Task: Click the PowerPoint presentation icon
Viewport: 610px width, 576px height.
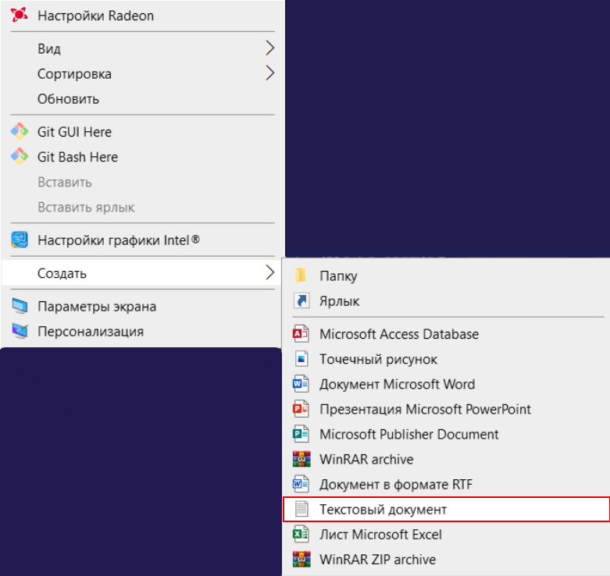Action: 301,409
